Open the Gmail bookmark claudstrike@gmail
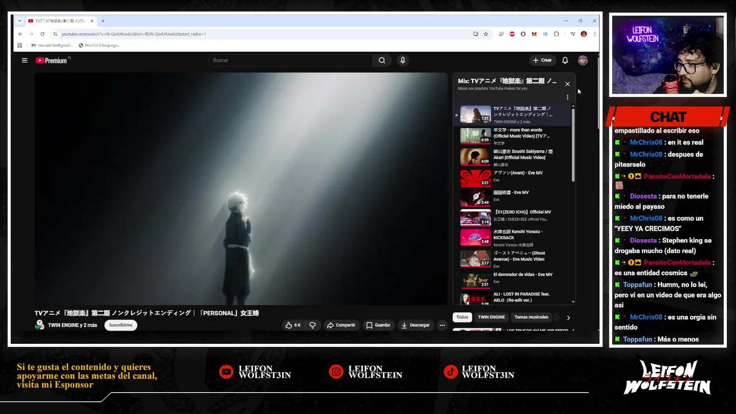736x414 pixels. pos(52,45)
